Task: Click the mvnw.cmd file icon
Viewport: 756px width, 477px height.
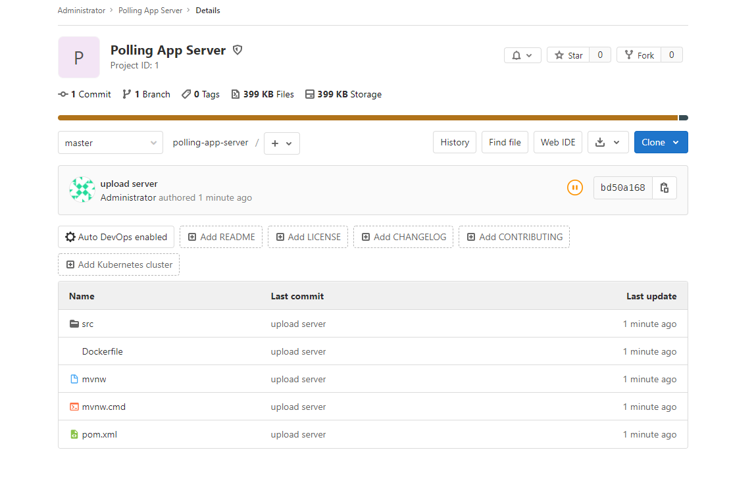Action: (x=74, y=407)
